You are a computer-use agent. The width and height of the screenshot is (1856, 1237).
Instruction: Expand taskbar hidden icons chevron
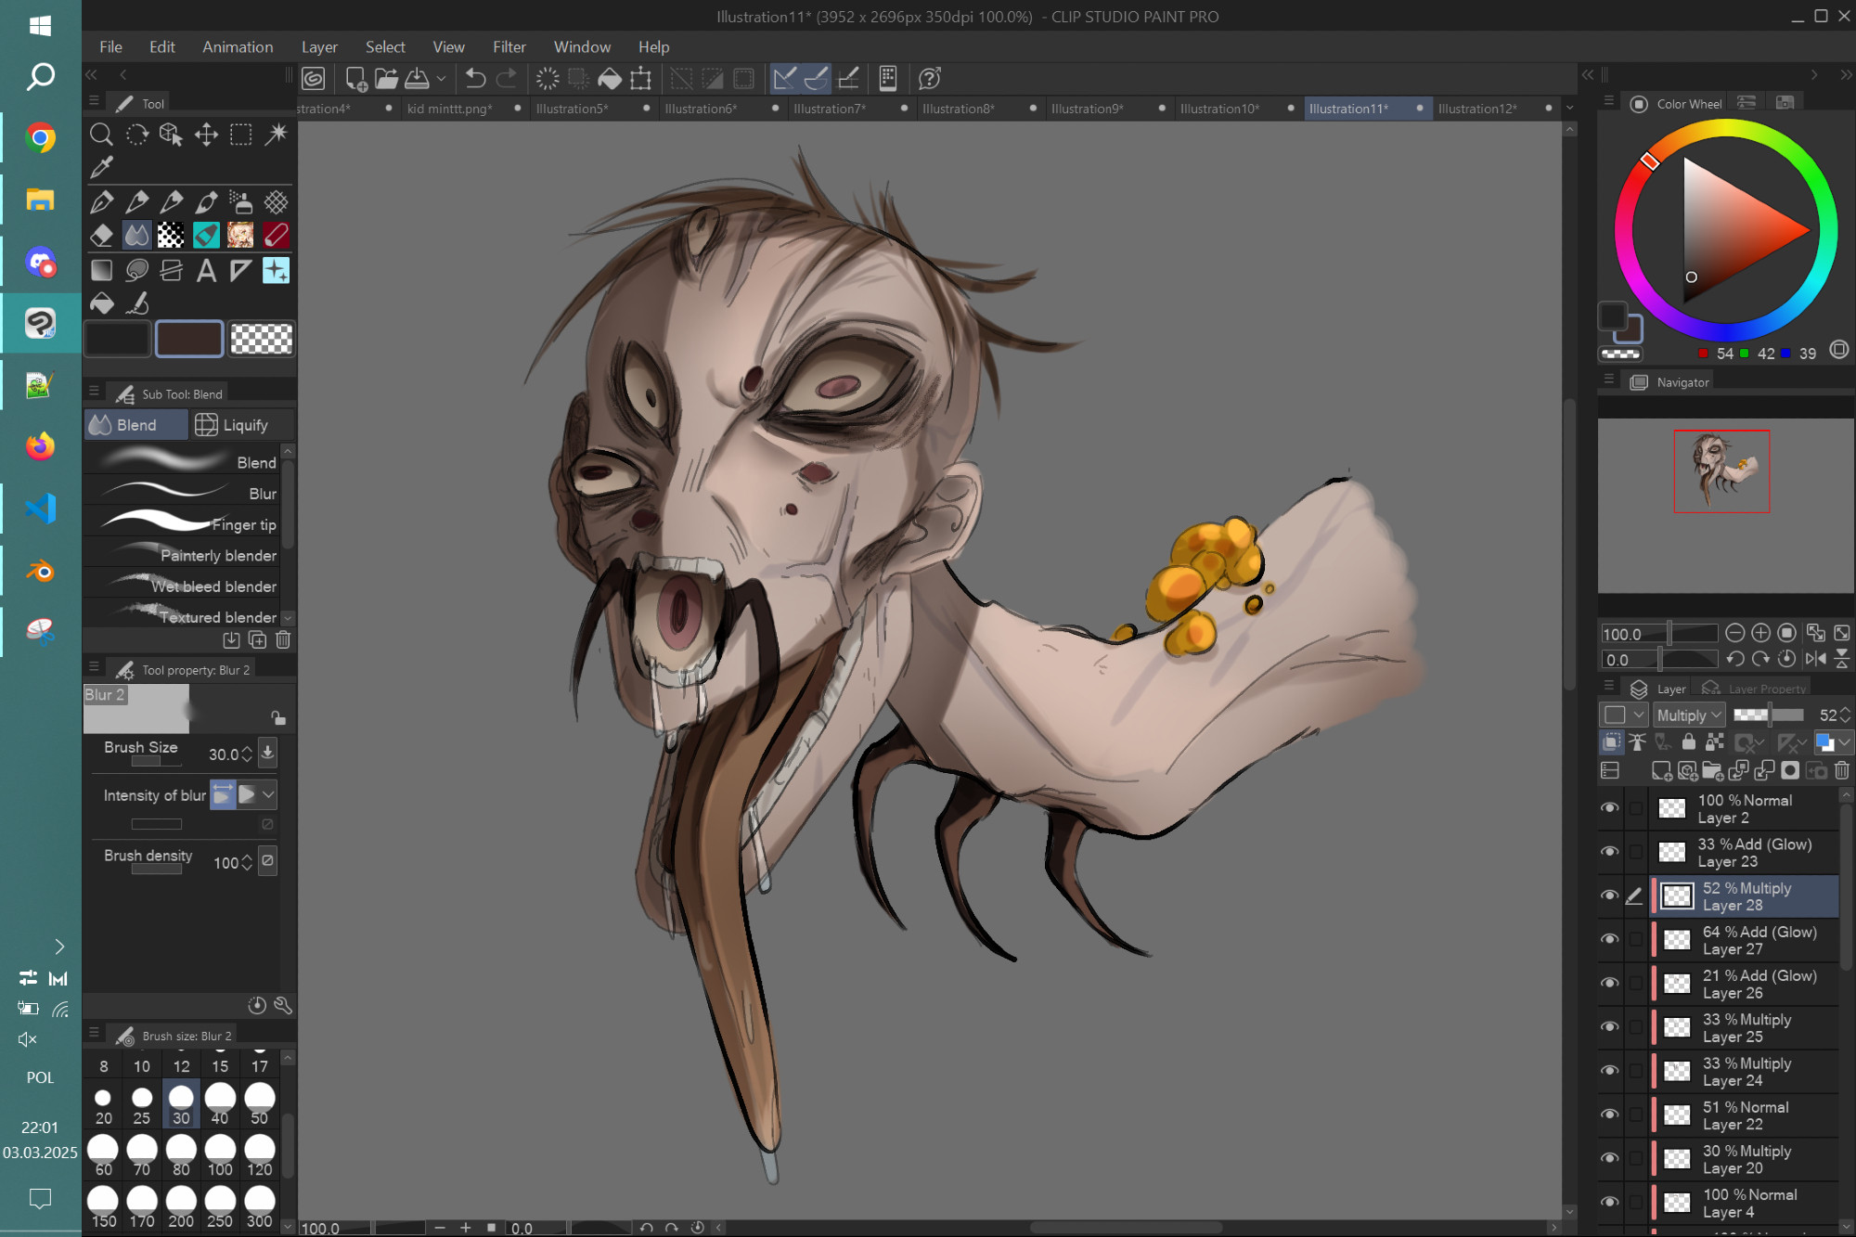pyautogui.click(x=59, y=947)
